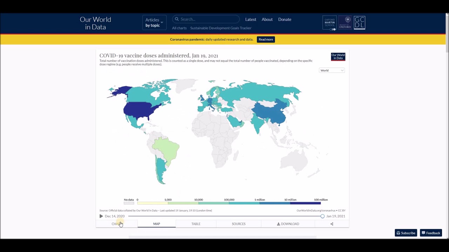449x252 pixels.
Task: Select the CHART tab
Action: click(116, 224)
